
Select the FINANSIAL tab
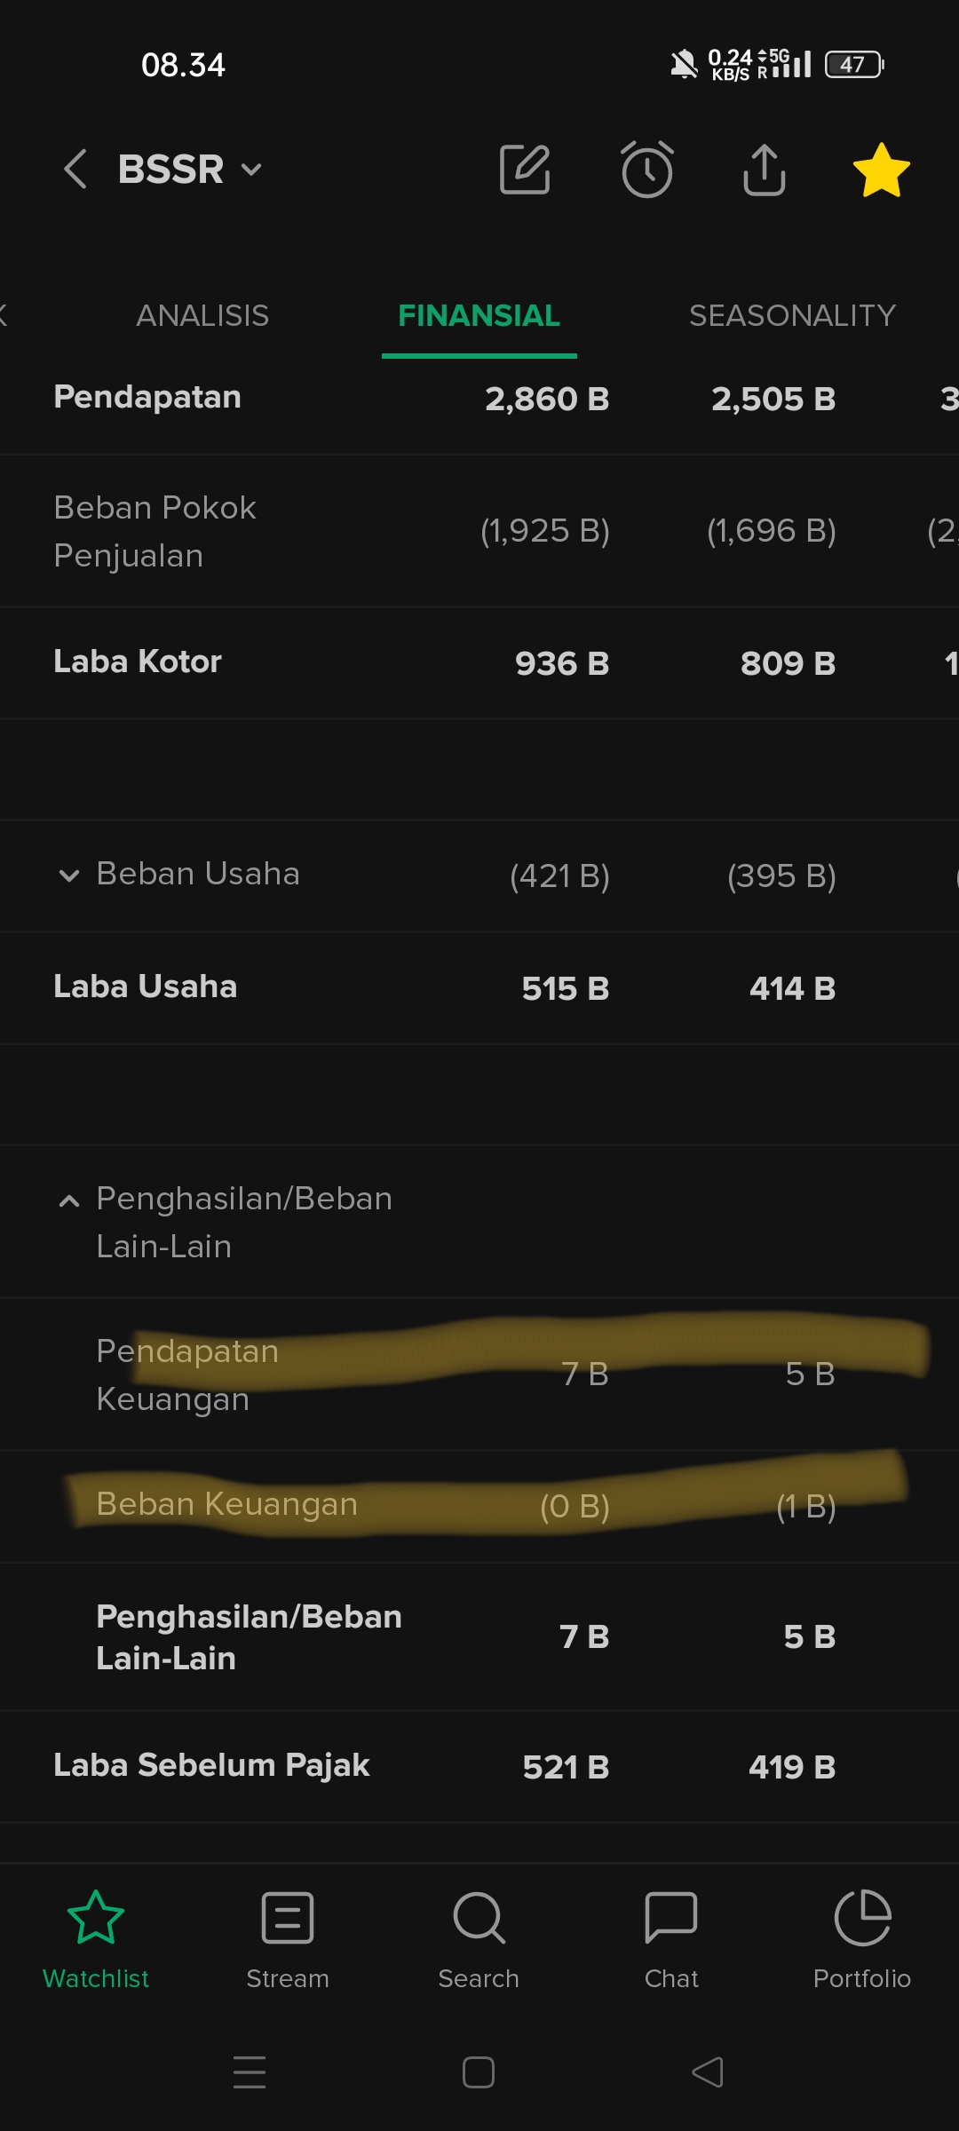[479, 316]
